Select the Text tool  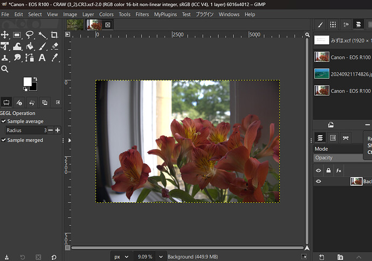point(42,58)
